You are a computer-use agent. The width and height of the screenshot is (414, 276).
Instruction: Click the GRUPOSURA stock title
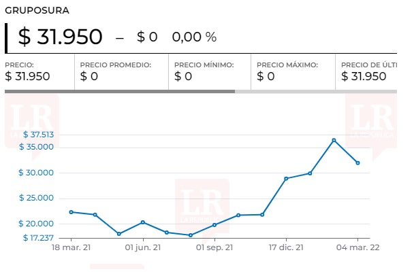coord(37,11)
